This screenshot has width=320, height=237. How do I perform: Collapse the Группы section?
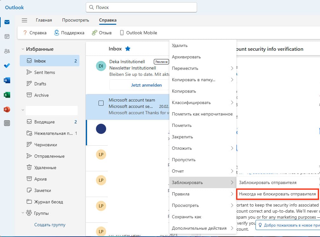point(23,213)
